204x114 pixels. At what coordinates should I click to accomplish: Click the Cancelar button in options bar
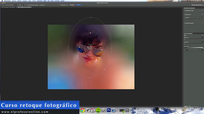click(72, 5)
